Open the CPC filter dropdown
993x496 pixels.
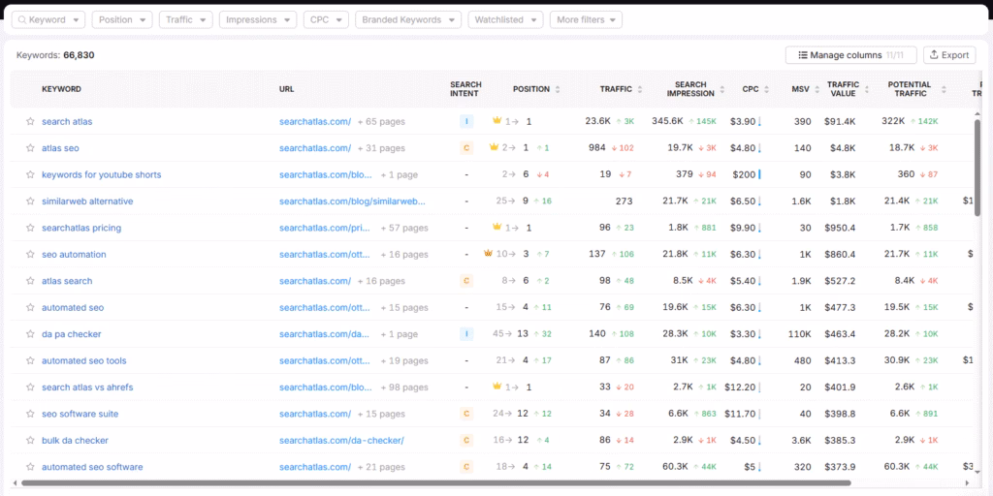326,19
